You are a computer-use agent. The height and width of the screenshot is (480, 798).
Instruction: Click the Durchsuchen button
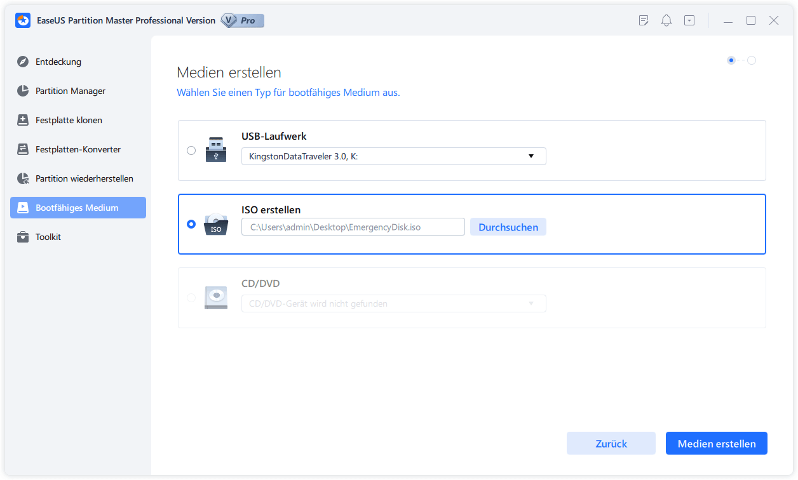508,227
